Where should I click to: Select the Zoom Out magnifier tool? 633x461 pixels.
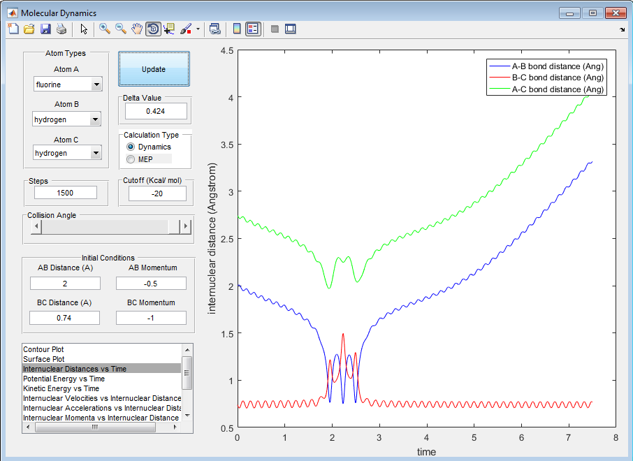click(121, 29)
